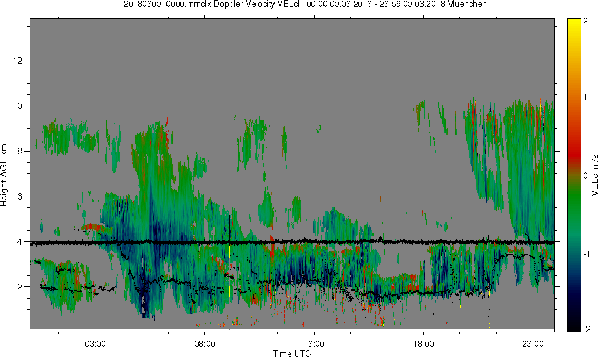This screenshot has width=598, height=357.
Task: Click the 'VELcl m/s' colorbar title
Action: click(x=594, y=175)
